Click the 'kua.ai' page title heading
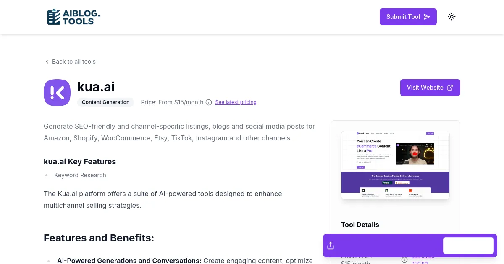Image resolution: width=504 pixels, height=264 pixels. click(96, 87)
